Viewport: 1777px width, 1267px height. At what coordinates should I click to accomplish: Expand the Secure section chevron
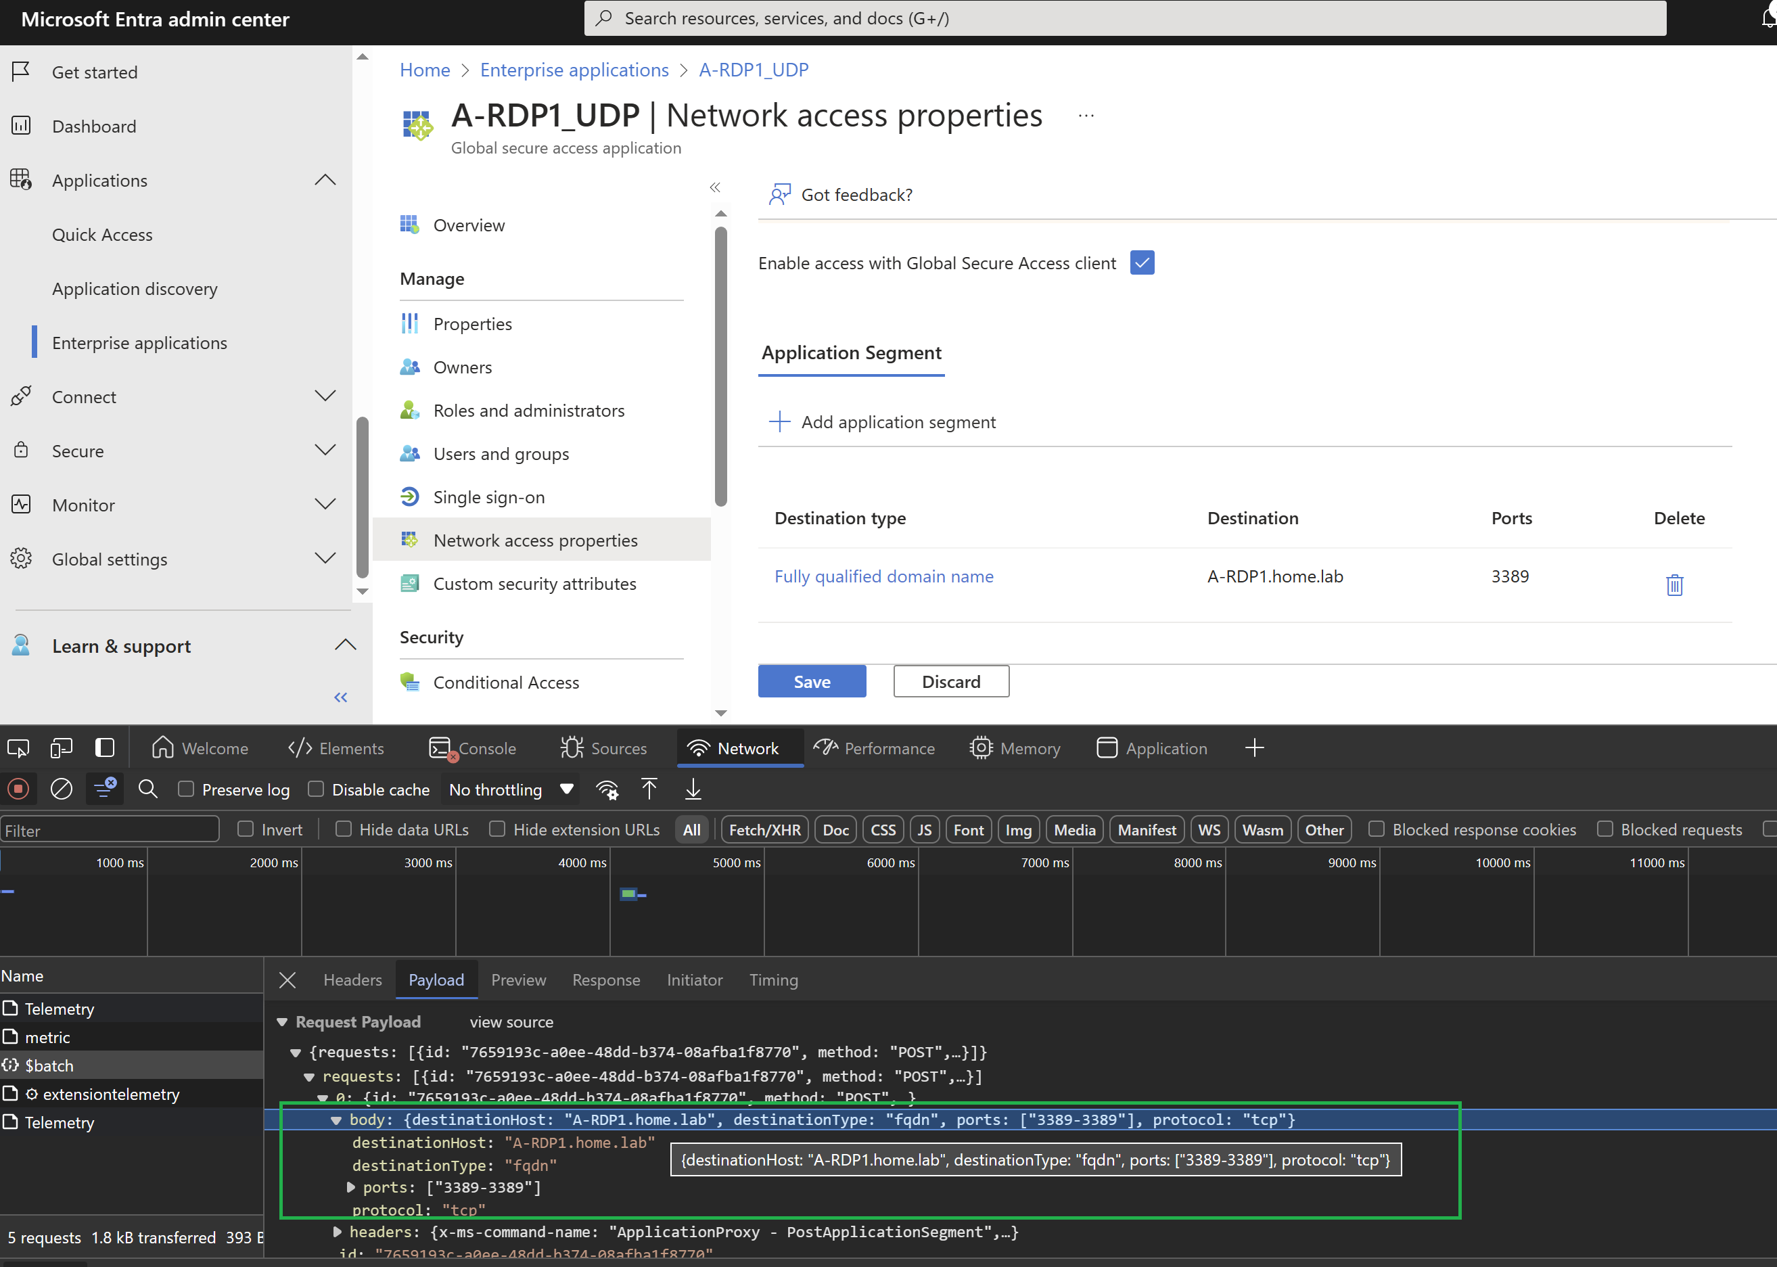click(325, 449)
